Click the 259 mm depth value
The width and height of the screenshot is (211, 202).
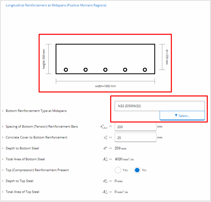(121, 148)
